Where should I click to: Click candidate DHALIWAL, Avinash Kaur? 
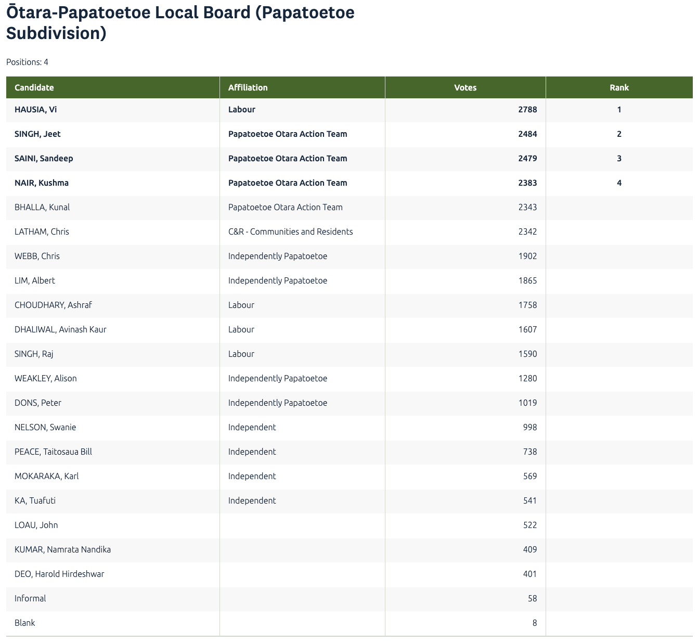pos(60,330)
